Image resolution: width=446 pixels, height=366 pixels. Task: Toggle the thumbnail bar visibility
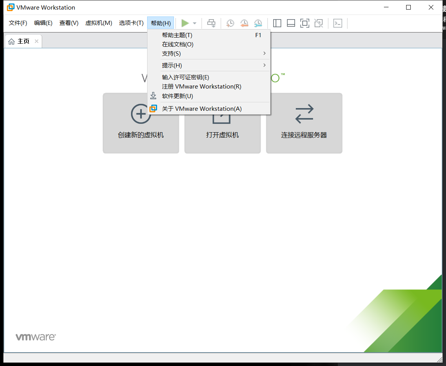coord(291,23)
